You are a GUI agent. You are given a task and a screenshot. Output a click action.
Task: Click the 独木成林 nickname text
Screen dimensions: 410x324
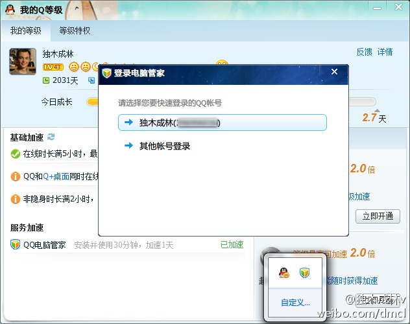58,54
